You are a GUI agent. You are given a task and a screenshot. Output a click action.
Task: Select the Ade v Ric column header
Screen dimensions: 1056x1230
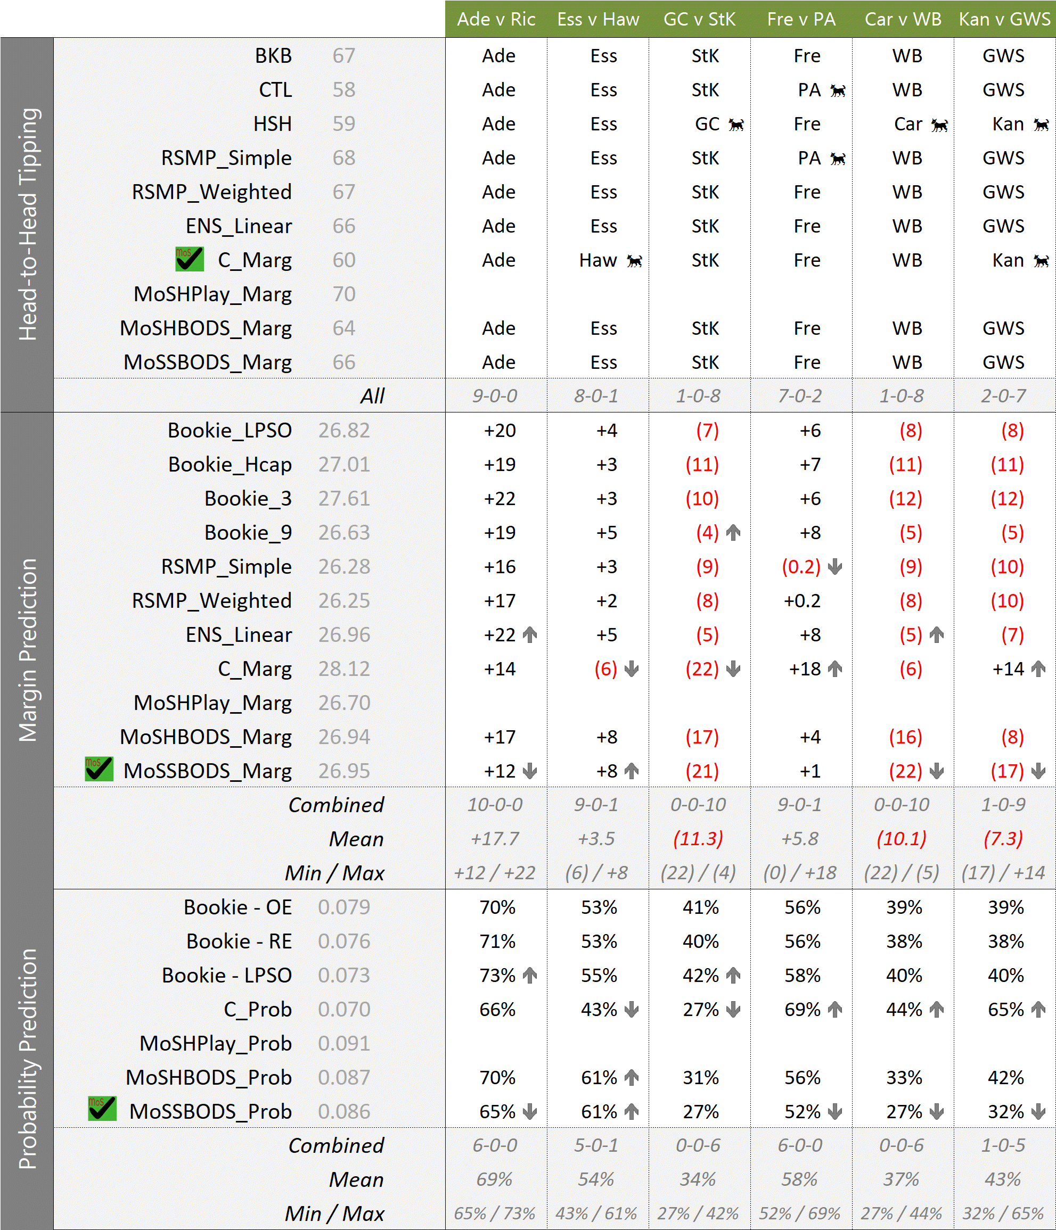tap(496, 19)
